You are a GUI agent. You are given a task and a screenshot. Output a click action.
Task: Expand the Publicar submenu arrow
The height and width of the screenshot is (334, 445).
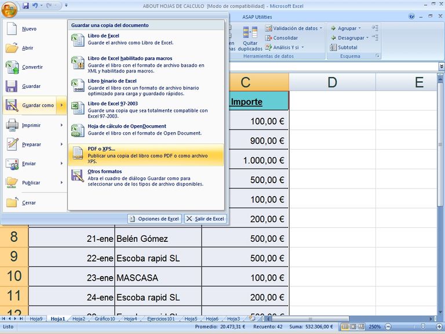[x=61, y=183]
